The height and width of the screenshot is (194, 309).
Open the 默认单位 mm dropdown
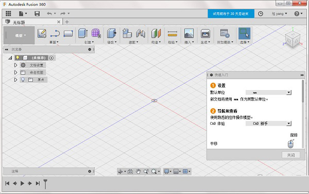pos(268,93)
